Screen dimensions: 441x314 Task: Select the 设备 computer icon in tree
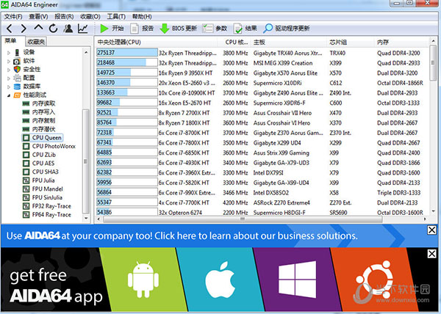pos(17,52)
